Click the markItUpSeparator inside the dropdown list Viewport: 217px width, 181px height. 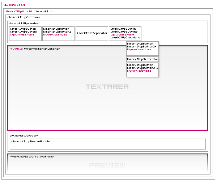[142, 59]
